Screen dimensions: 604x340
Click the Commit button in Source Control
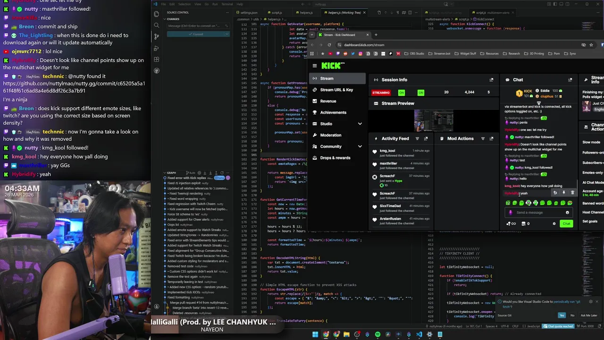coord(195,34)
